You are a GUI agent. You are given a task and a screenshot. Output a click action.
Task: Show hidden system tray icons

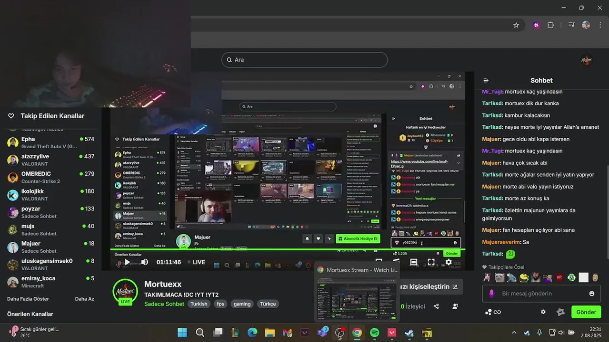tap(514, 332)
